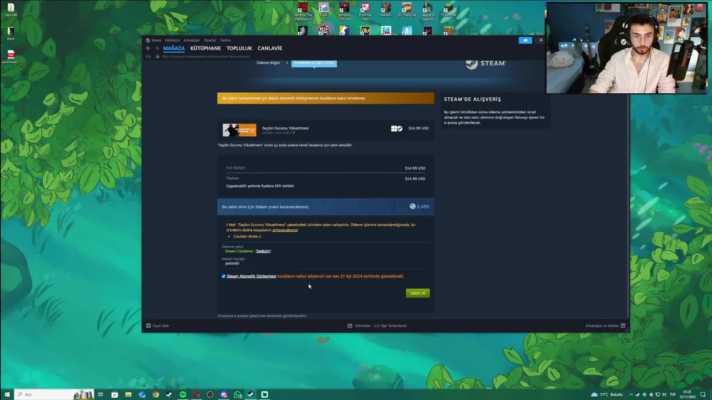This screenshot has width=712, height=400.
Task: Open the cancraft desktop icon
Action: coord(11,10)
